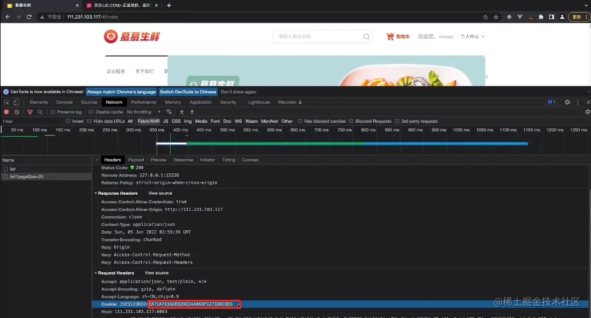Open the network panel settings gear
This screenshot has width=591, height=318.
point(587,112)
